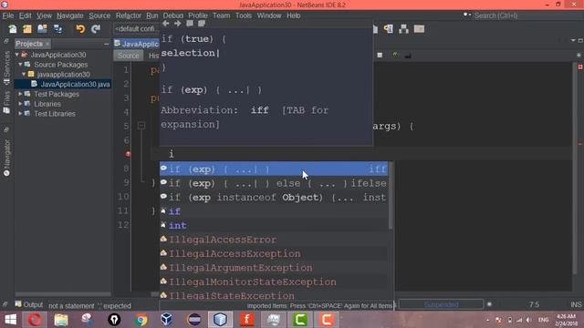
Task: Open the Team menu
Action: [221, 15]
